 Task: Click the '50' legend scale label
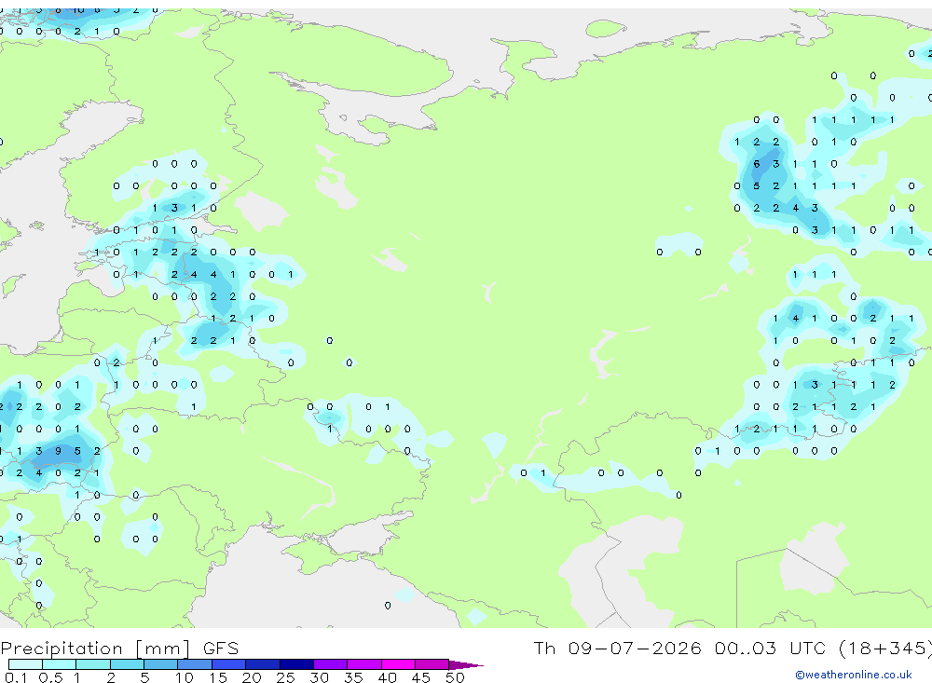click(456, 677)
